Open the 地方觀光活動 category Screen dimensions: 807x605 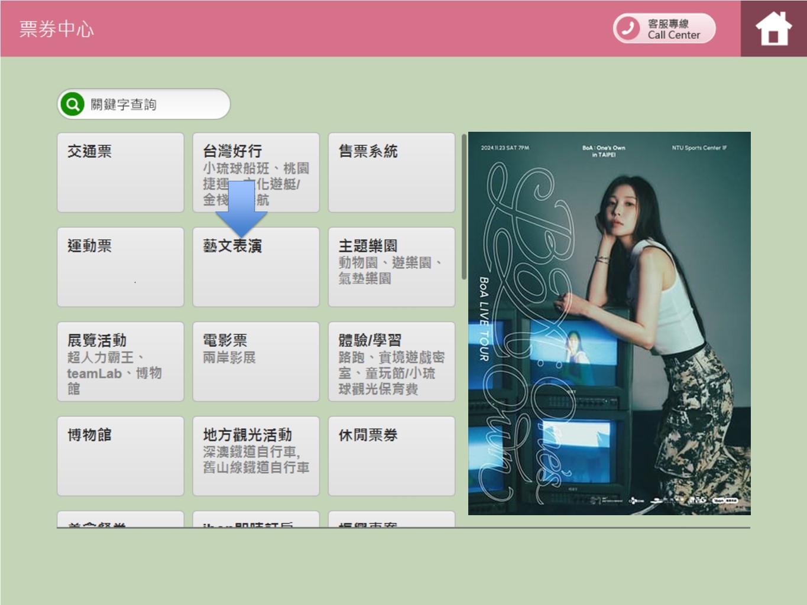256,456
